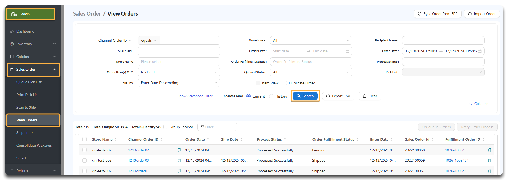
Task: Click the Show Advanced Filter link
Action: (x=195, y=96)
